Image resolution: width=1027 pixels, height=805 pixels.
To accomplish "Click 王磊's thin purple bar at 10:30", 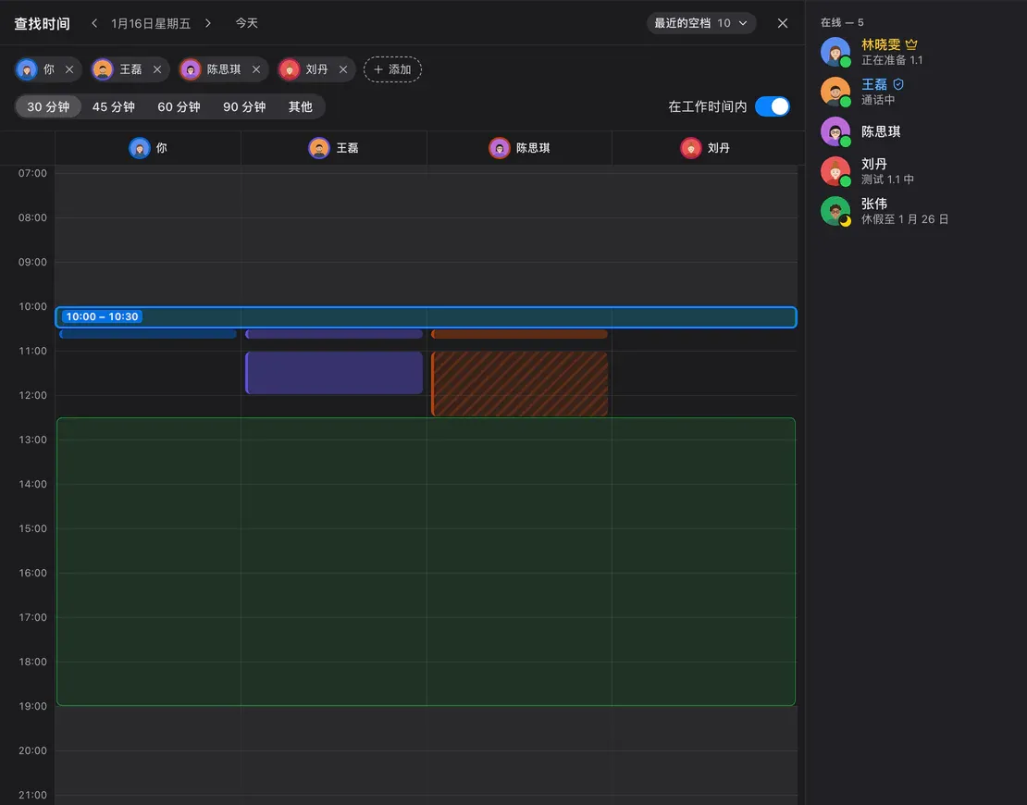I will (x=334, y=334).
